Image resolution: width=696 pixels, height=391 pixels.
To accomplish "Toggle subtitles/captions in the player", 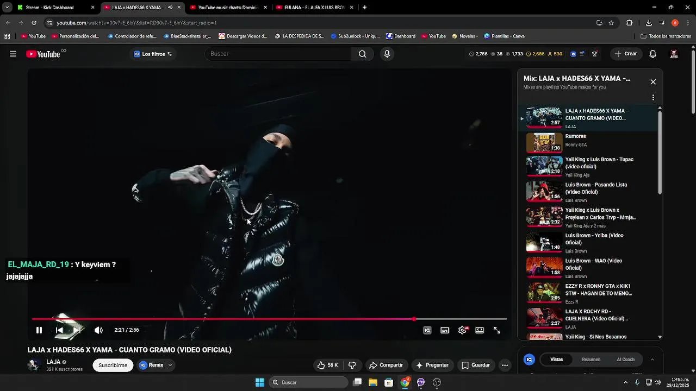I will click(445, 330).
